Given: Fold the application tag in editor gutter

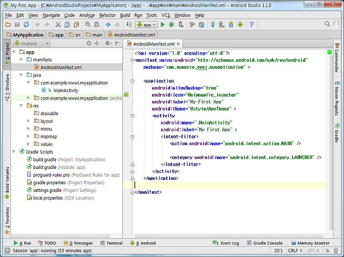Looking at the screenshot, I should (132, 81).
